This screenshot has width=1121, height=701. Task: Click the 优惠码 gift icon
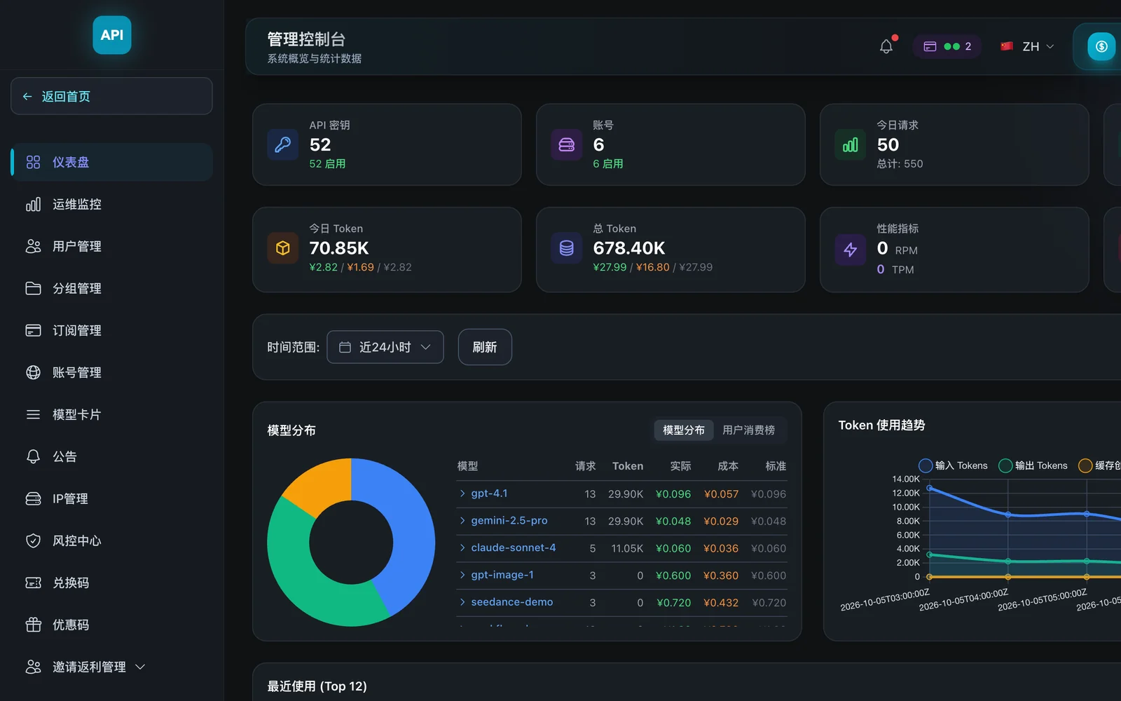pyautogui.click(x=33, y=625)
